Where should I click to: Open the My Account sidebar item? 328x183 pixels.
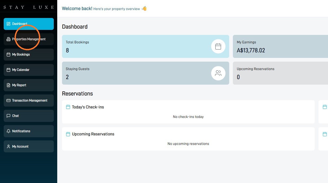[x=29, y=147]
